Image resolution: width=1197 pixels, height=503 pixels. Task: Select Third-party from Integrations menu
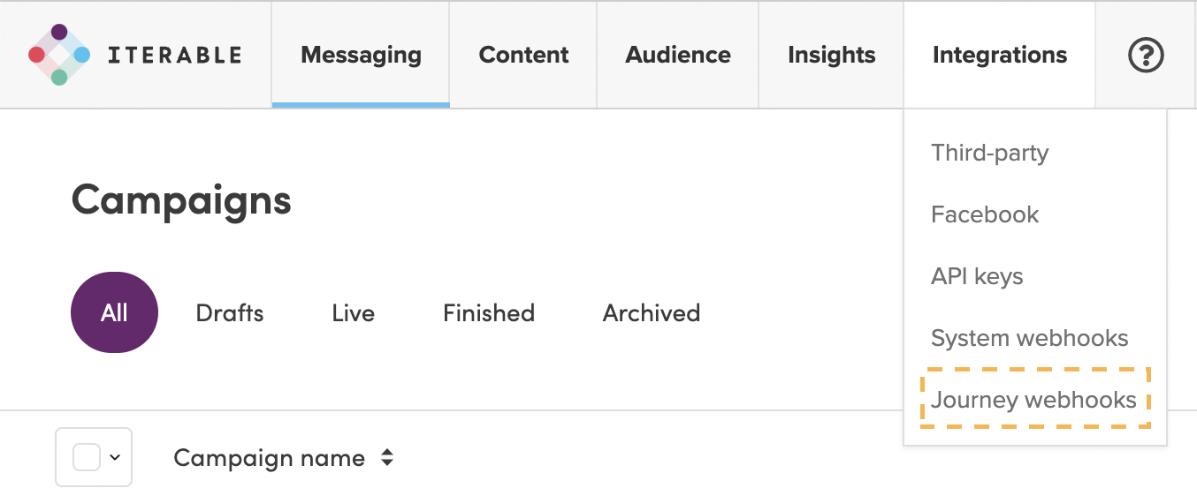click(989, 153)
